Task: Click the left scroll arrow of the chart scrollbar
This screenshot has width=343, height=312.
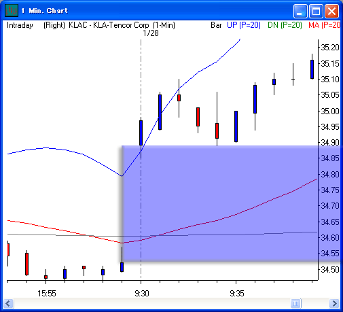Action: tap(9, 303)
